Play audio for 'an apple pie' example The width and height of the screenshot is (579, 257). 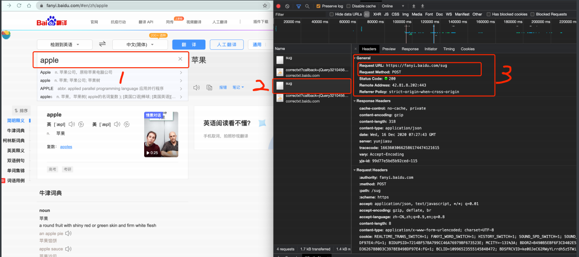(68, 234)
